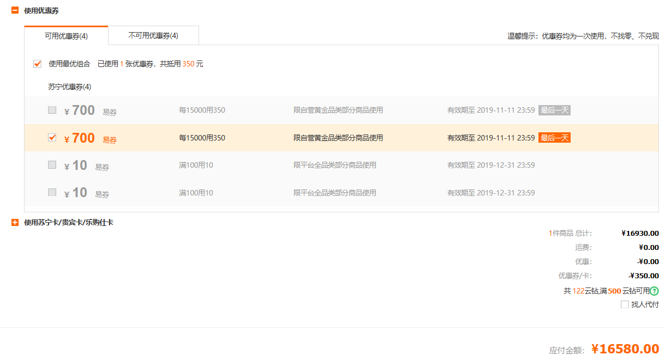
Task: Click the 使用苏宁卡/贵宾卡/乐购仕卡 heading text
Action: point(69,222)
